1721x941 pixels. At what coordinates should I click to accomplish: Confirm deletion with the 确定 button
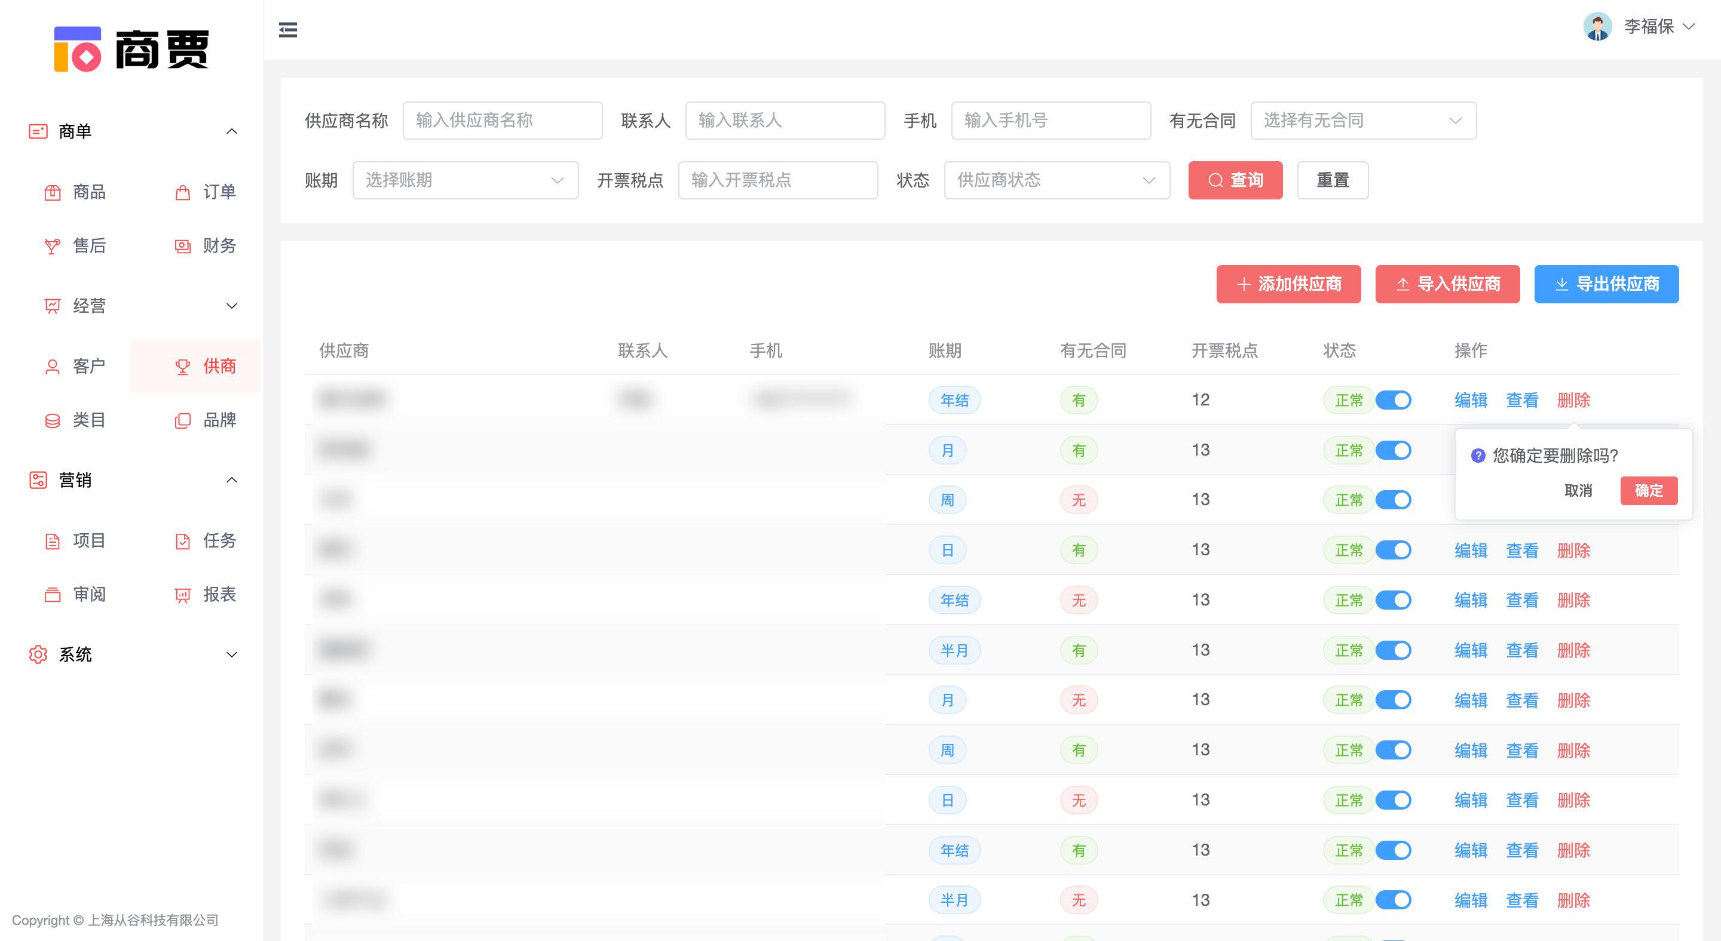click(x=1648, y=491)
